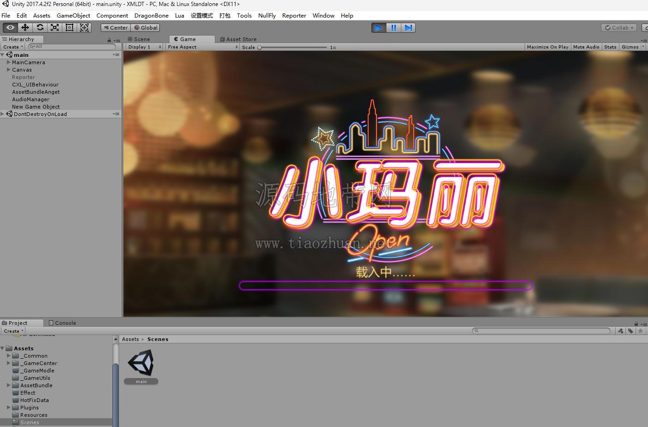Select the Plugins folder icon
The image size is (648, 427).
click(16, 408)
